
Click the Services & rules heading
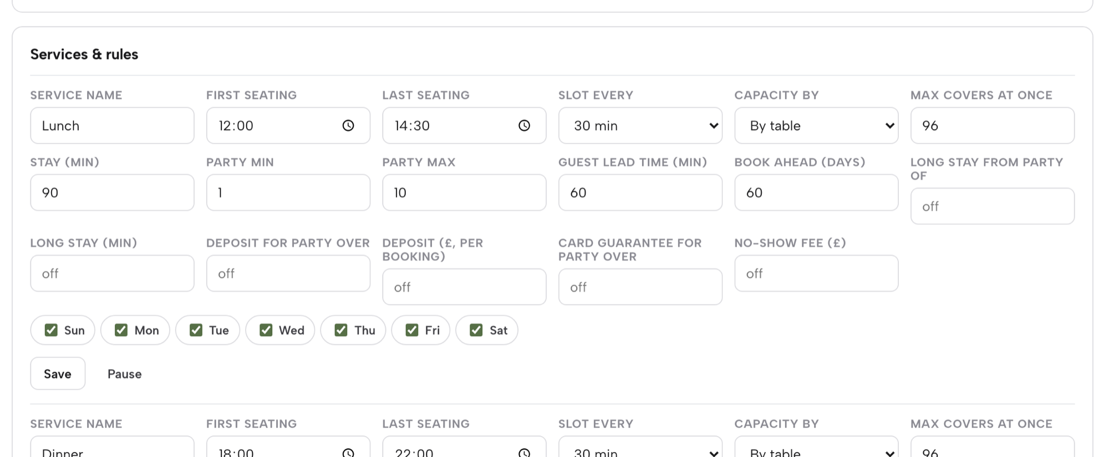84,54
